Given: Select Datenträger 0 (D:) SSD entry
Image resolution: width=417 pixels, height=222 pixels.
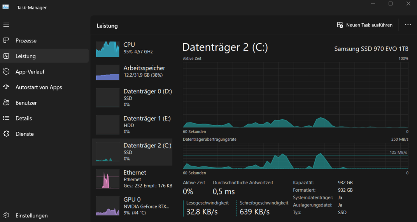Looking at the screenshot, I should tap(132, 98).
